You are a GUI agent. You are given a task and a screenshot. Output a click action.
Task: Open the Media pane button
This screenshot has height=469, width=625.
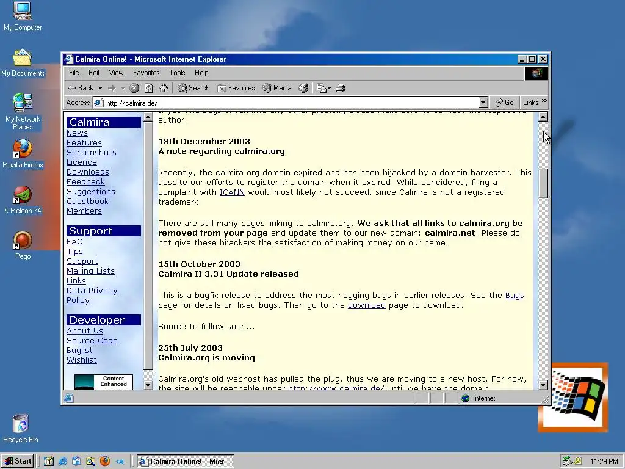pyautogui.click(x=278, y=88)
